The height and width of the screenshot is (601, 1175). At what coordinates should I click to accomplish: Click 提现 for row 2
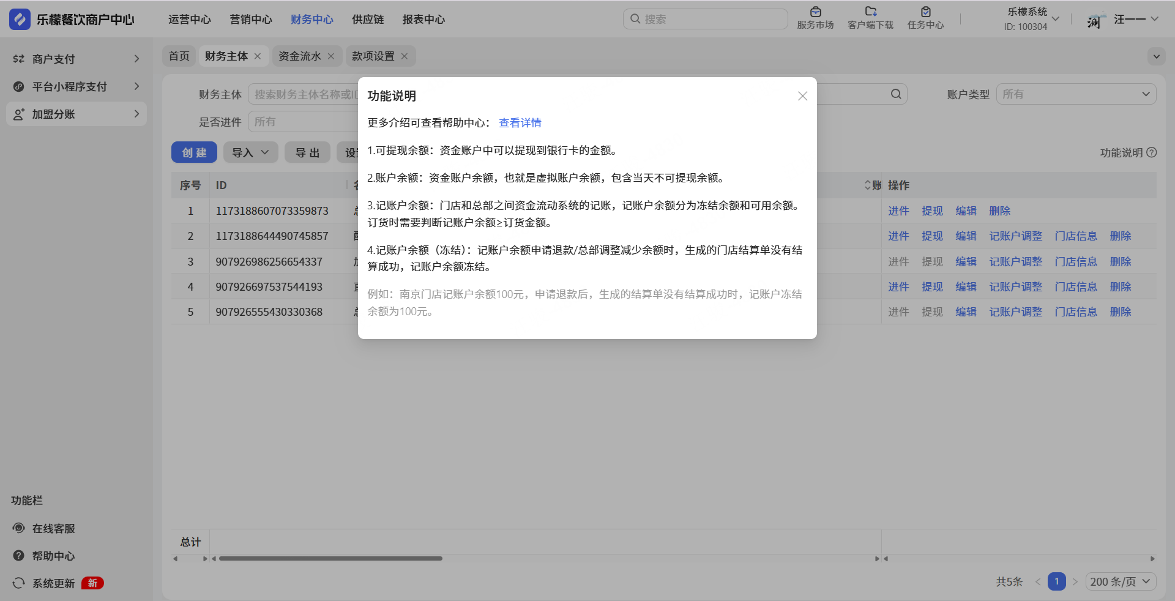point(932,236)
